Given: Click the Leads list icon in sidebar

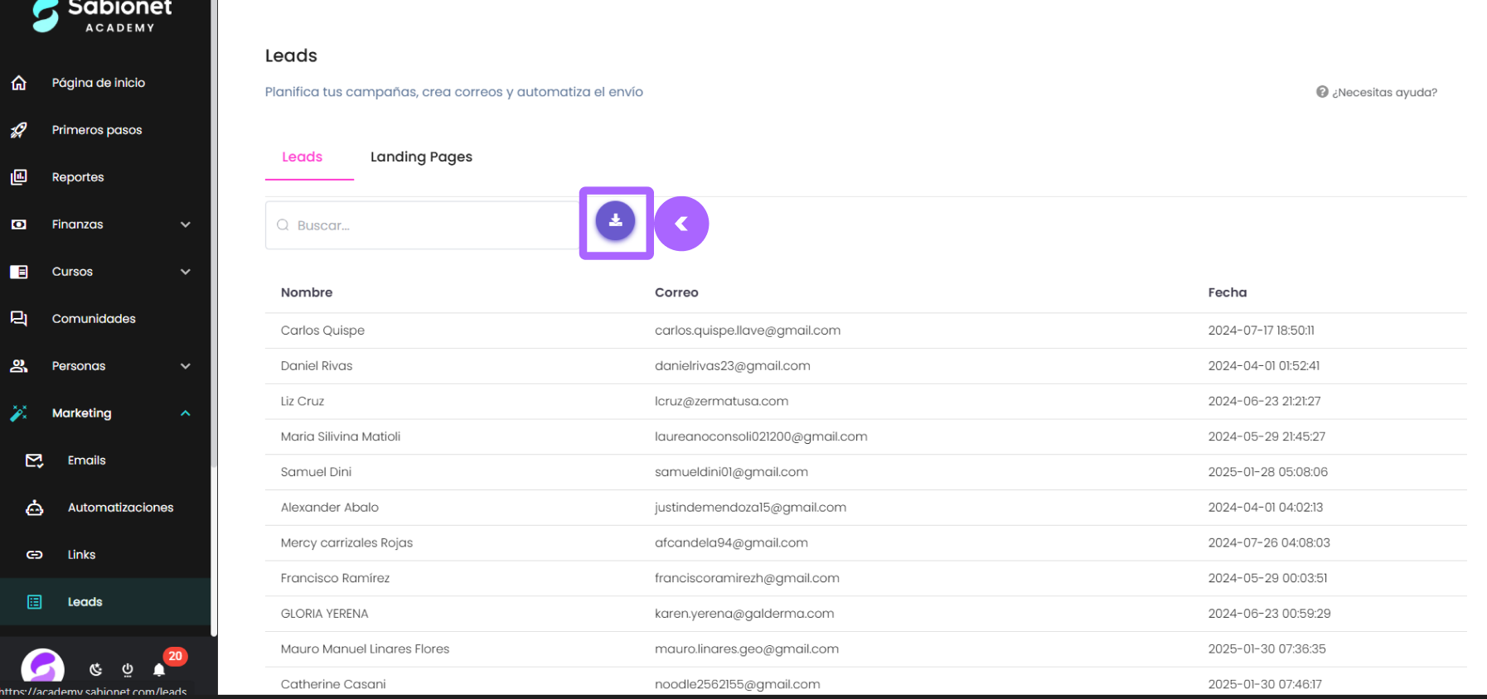Looking at the screenshot, I should 34,602.
